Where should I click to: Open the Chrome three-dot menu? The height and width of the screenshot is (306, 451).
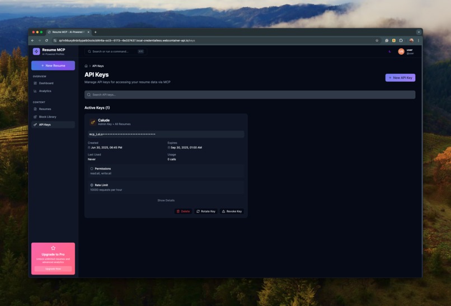[x=418, y=40]
